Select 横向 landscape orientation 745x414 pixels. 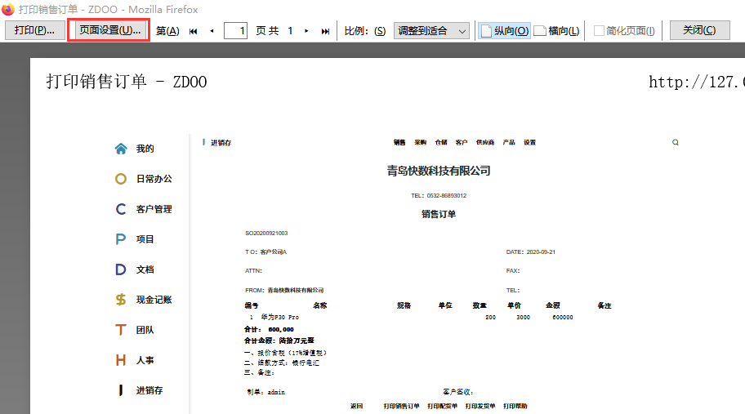point(556,31)
